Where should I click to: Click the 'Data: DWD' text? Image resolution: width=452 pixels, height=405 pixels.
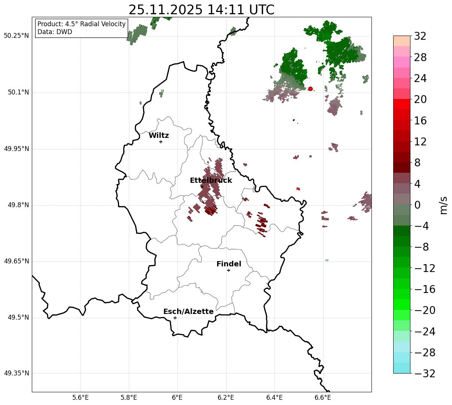[x=55, y=32]
